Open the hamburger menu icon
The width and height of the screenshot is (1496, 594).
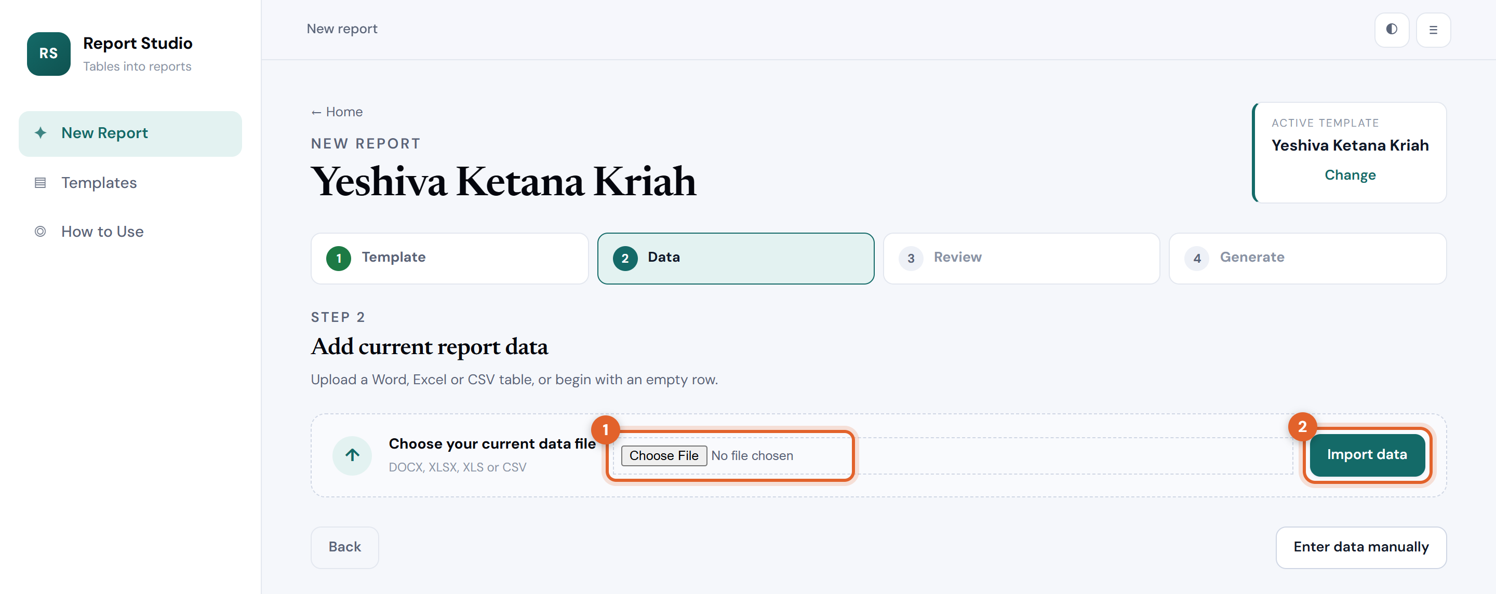tap(1433, 30)
